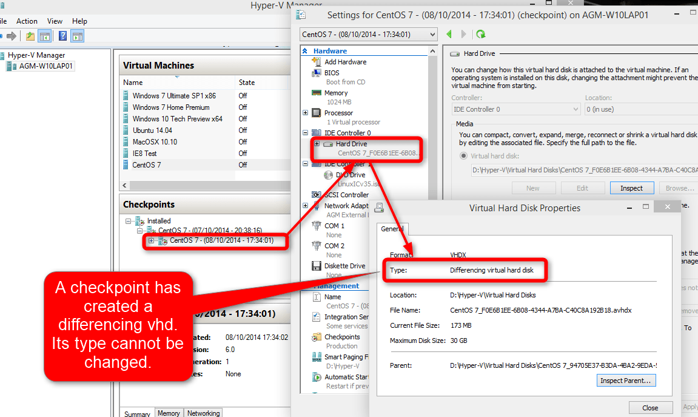Select the Memory settings item
The height and width of the screenshot is (417, 698).
[x=335, y=93]
